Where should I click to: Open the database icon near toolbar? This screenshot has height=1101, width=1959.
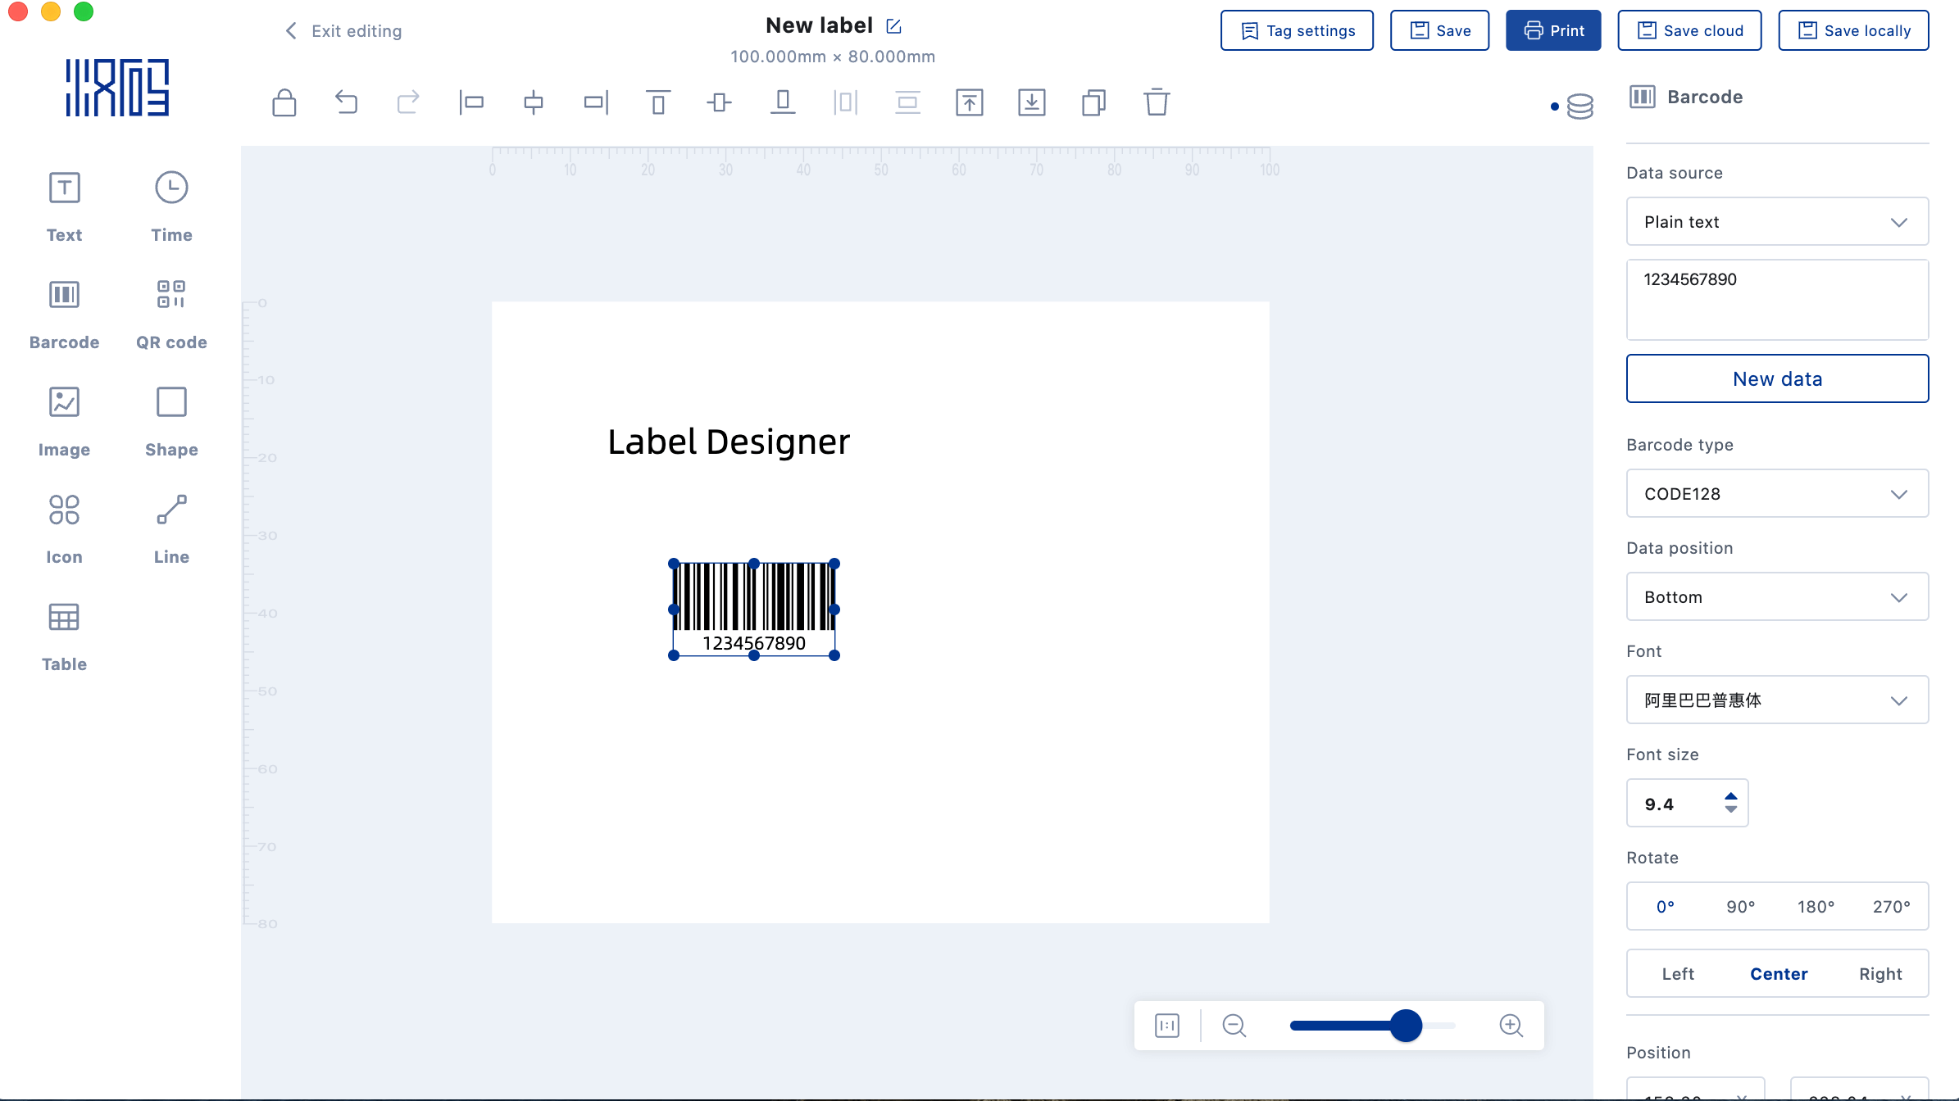(x=1579, y=106)
